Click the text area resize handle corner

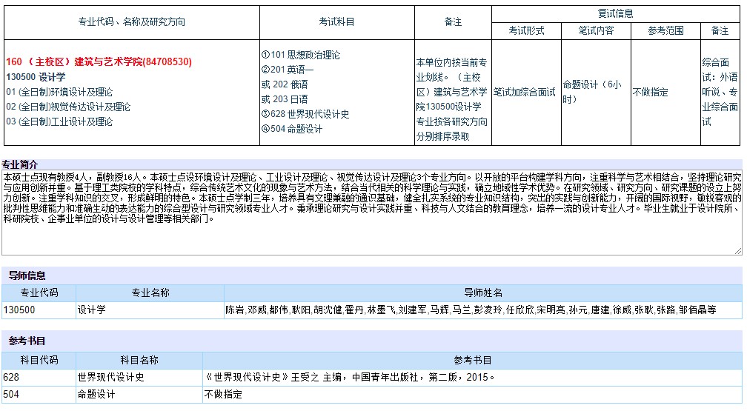737,251
